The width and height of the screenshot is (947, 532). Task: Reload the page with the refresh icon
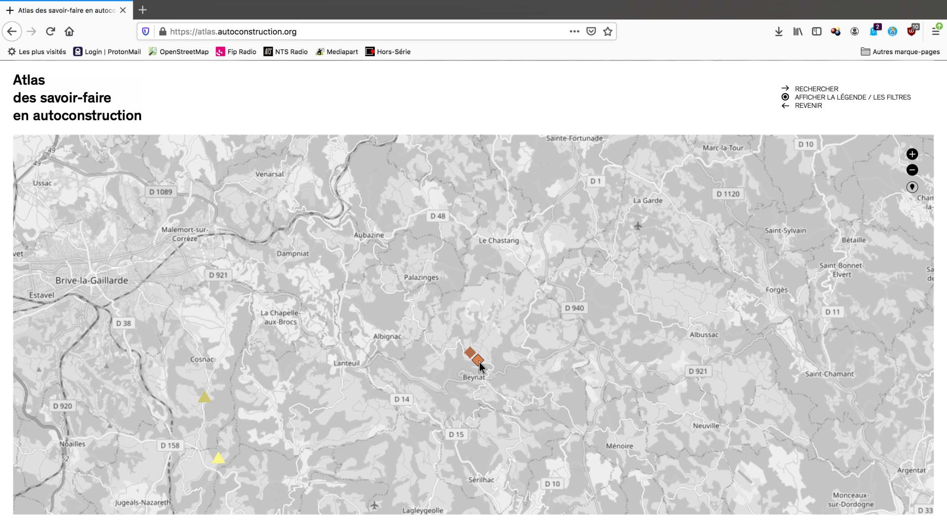click(50, 32)
